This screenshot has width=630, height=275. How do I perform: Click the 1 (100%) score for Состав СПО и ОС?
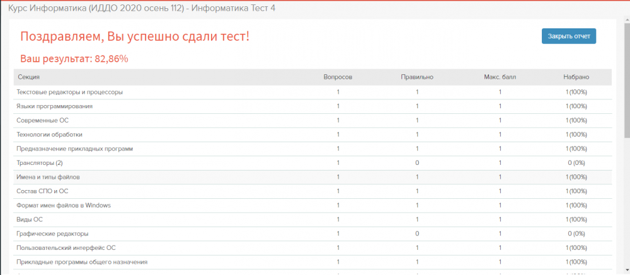click(x=576, y=191)
